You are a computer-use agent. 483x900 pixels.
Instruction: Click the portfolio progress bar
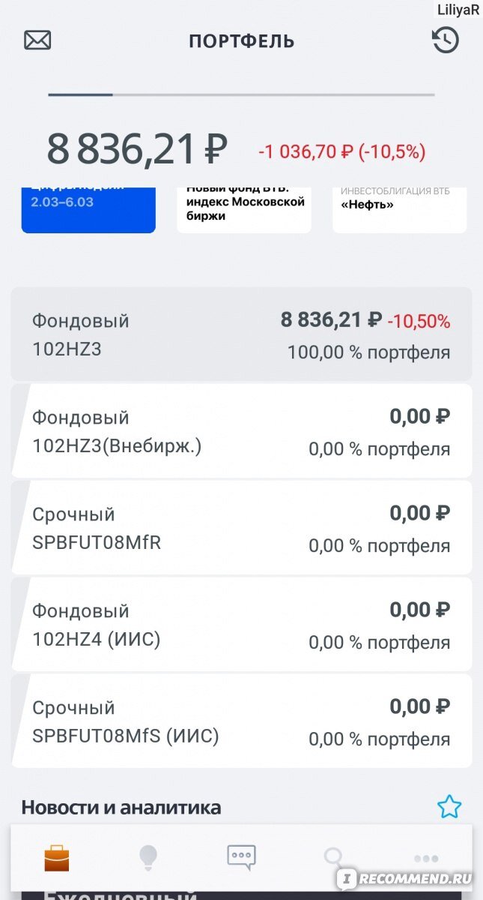tap(241, 95)
